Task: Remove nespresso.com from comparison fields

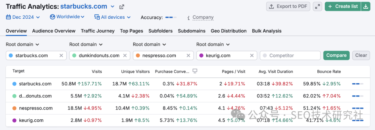Action: (188, 55)
